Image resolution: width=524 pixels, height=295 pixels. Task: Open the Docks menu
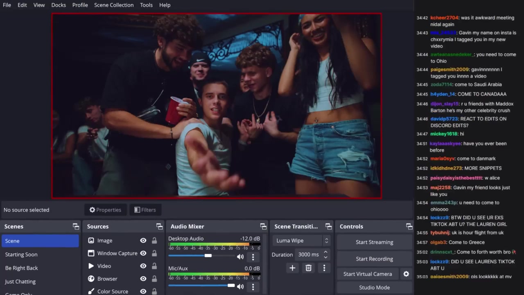click(59, 5)
